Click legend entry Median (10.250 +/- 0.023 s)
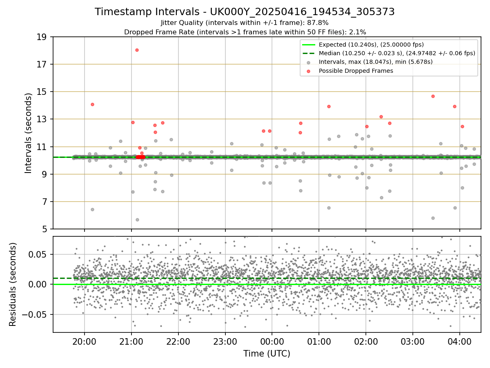Image resolution: width=490 pixels, height=368 pixels. 397,53
